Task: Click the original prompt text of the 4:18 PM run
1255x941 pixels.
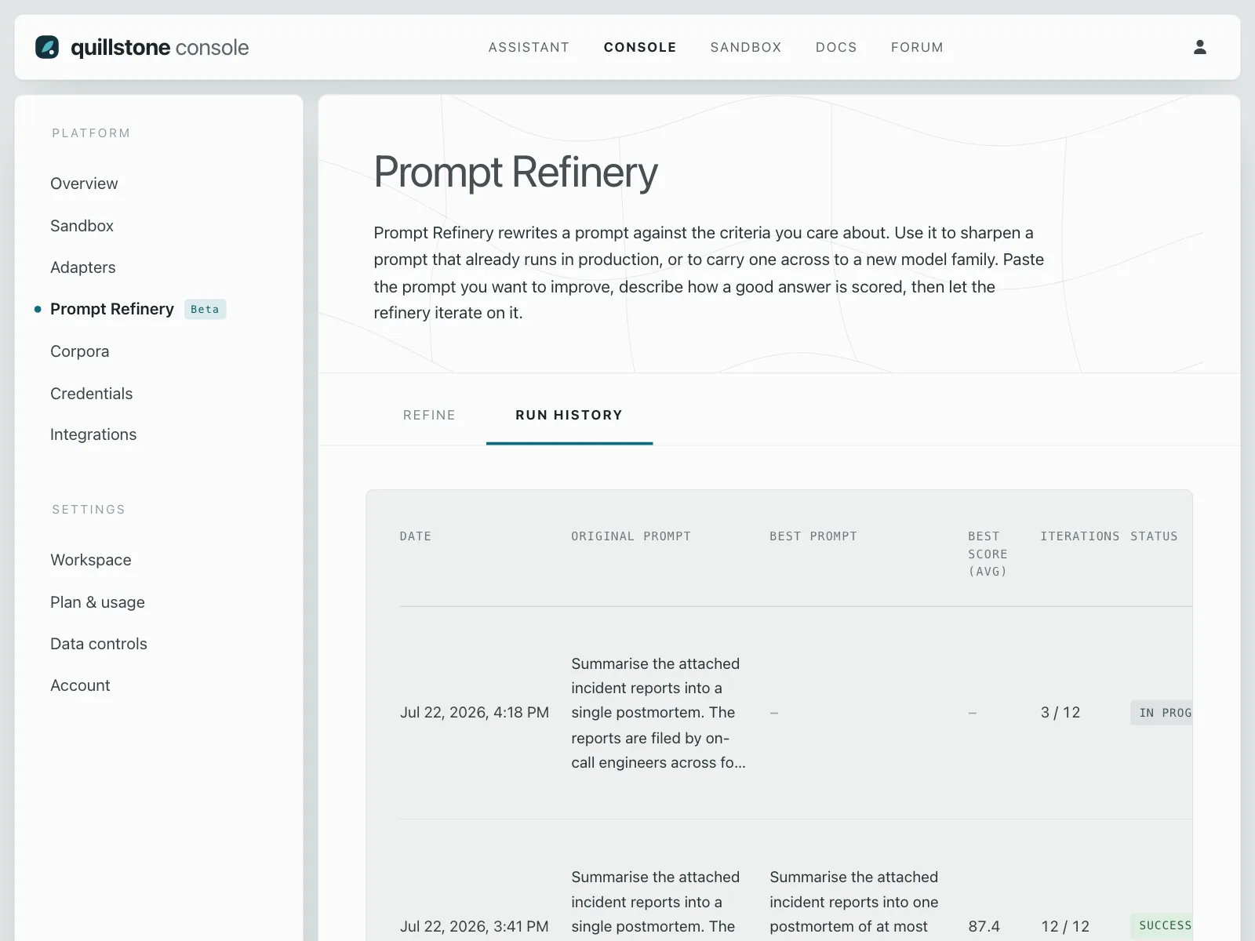Action: tap(658, 713)
